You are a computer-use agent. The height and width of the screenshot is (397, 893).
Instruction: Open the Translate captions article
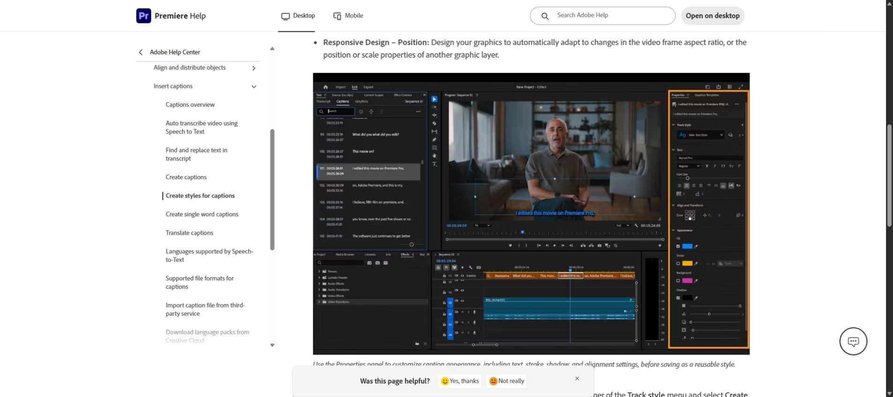(x=189, y=233)
